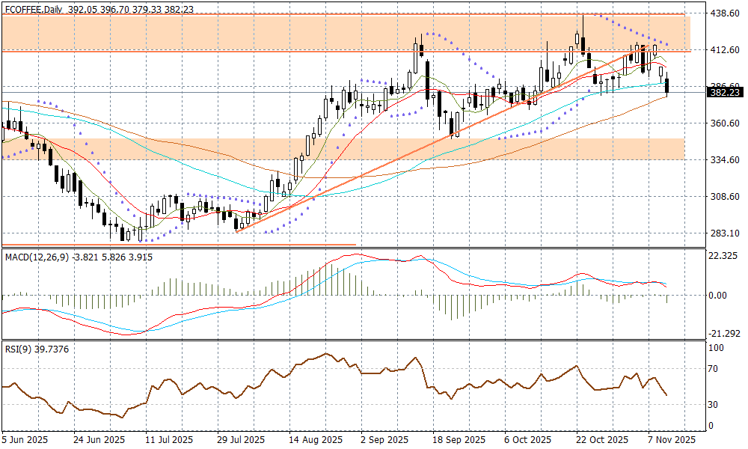Select the -21.292 MACD scale value

pos(723,334)
